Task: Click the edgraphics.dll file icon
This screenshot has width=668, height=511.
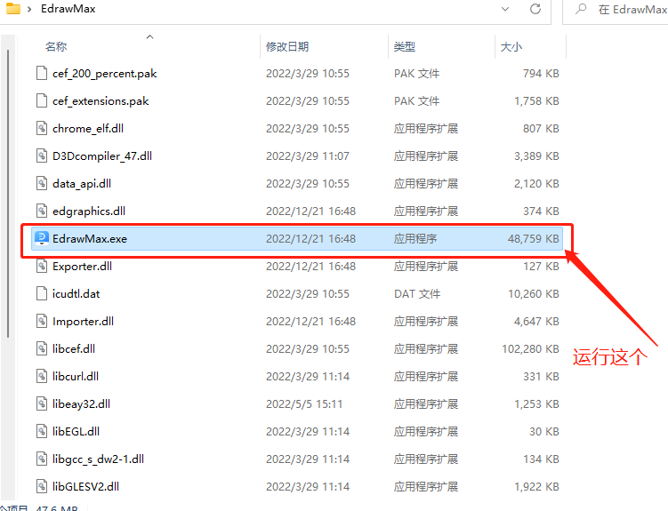Action: pyautogui.click(x=42, y=211)
